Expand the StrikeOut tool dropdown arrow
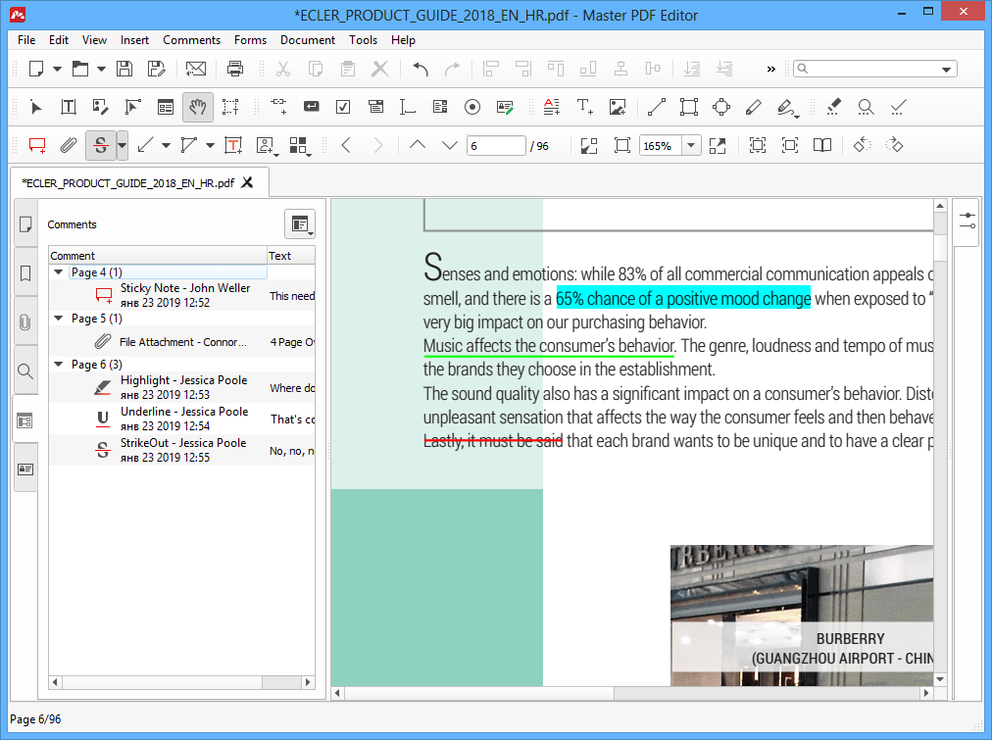Screen dimensions: 992x740 [x=123, y=145]
